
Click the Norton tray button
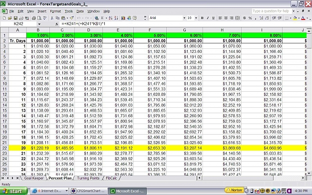click(235, 190)
